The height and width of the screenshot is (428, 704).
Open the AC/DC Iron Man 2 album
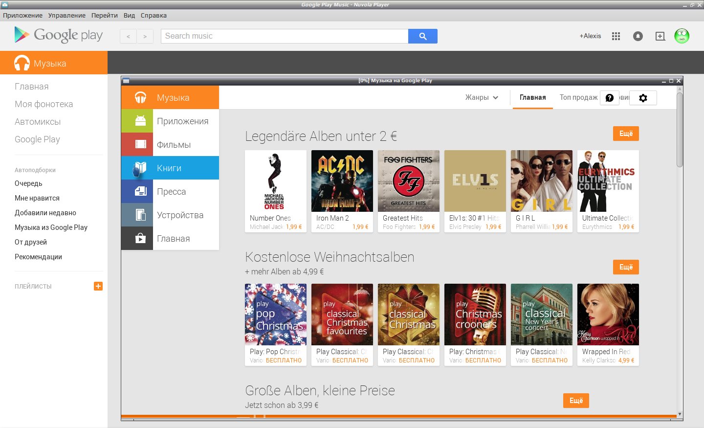coord(342,191)
